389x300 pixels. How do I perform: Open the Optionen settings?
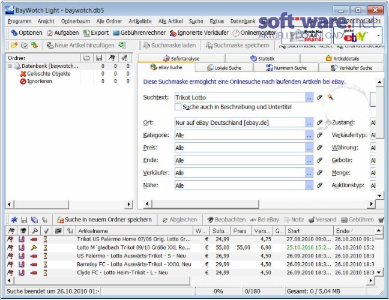point(27,33)
